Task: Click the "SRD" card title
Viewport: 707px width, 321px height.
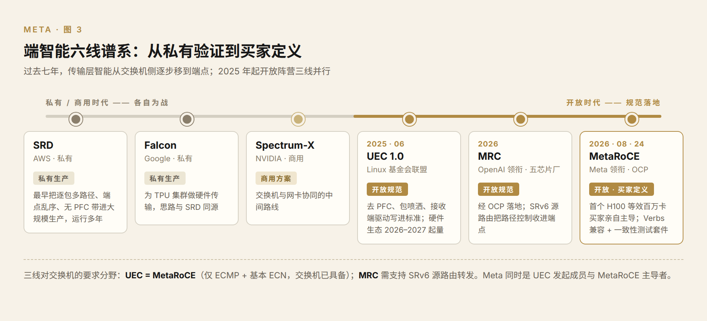Action: [x=43, y=145]
